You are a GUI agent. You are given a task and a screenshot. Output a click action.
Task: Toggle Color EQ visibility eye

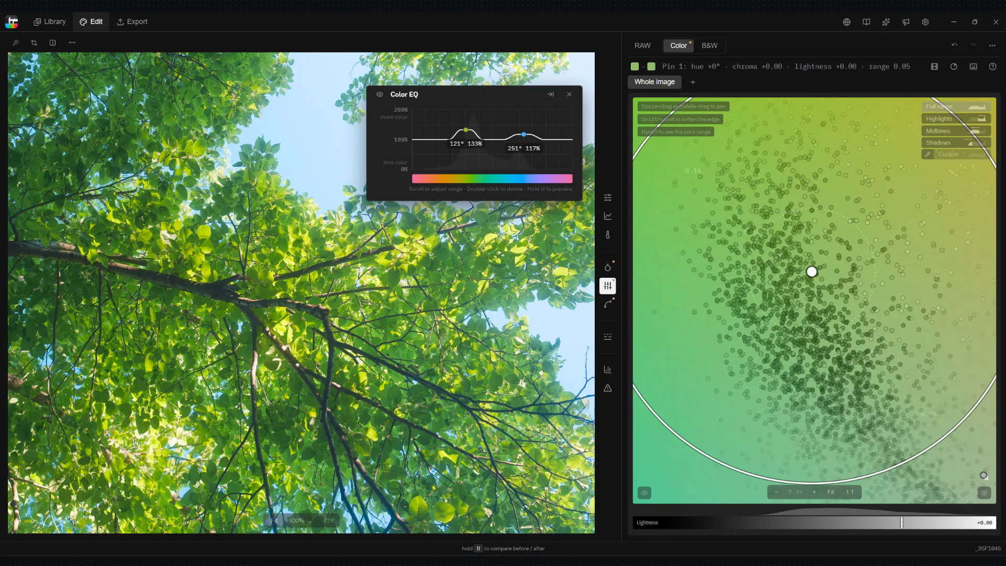pos(380,94)
